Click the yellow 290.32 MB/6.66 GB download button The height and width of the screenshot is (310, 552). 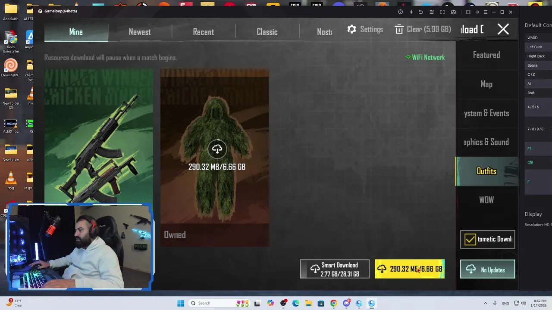tap(410, 269)
